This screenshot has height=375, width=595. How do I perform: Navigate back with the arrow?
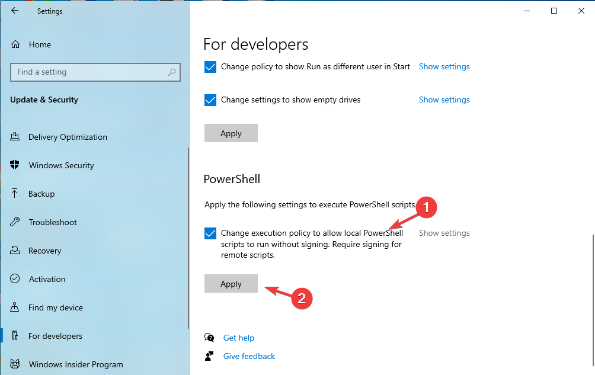click(x=15, y=11)
